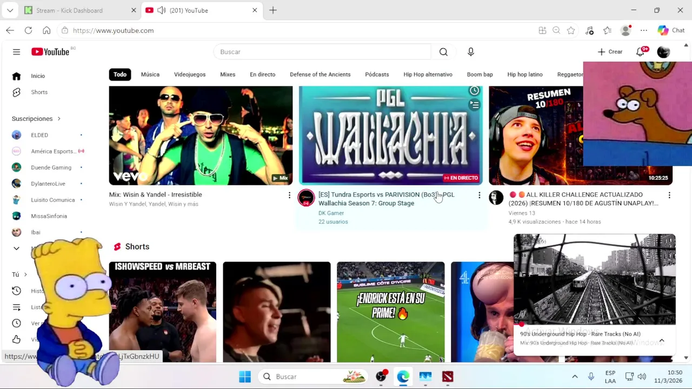Expand the 90's Underground miniplayer chevron
The width and height of the screenshot is (692, 389).
tap(661, 340)
